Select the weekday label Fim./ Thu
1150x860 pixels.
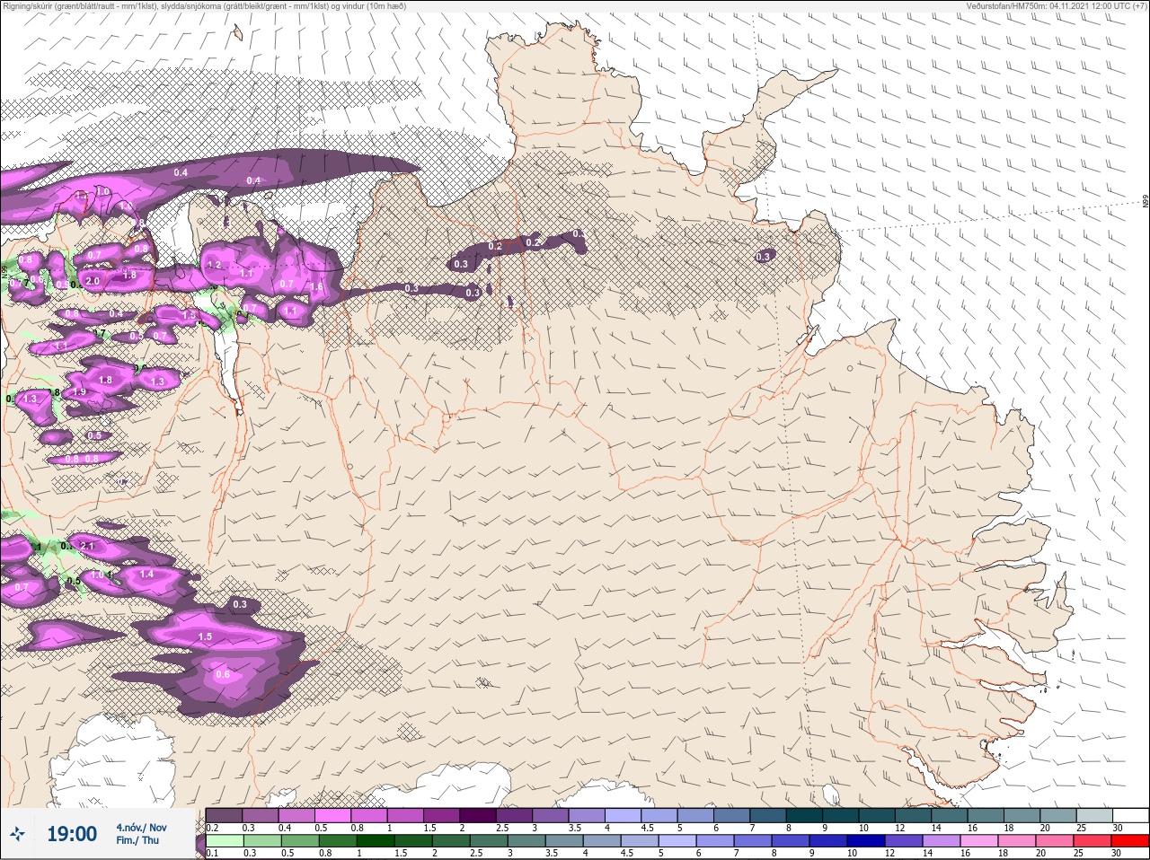tap(137, 840)
